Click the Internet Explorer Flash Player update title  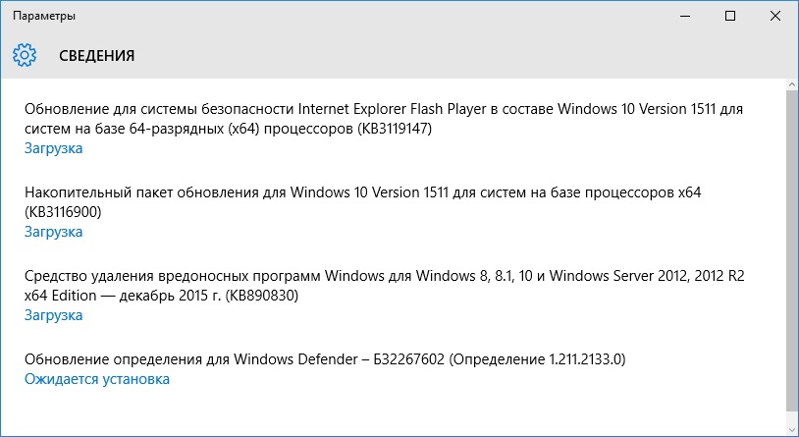[x=384, y=119]
